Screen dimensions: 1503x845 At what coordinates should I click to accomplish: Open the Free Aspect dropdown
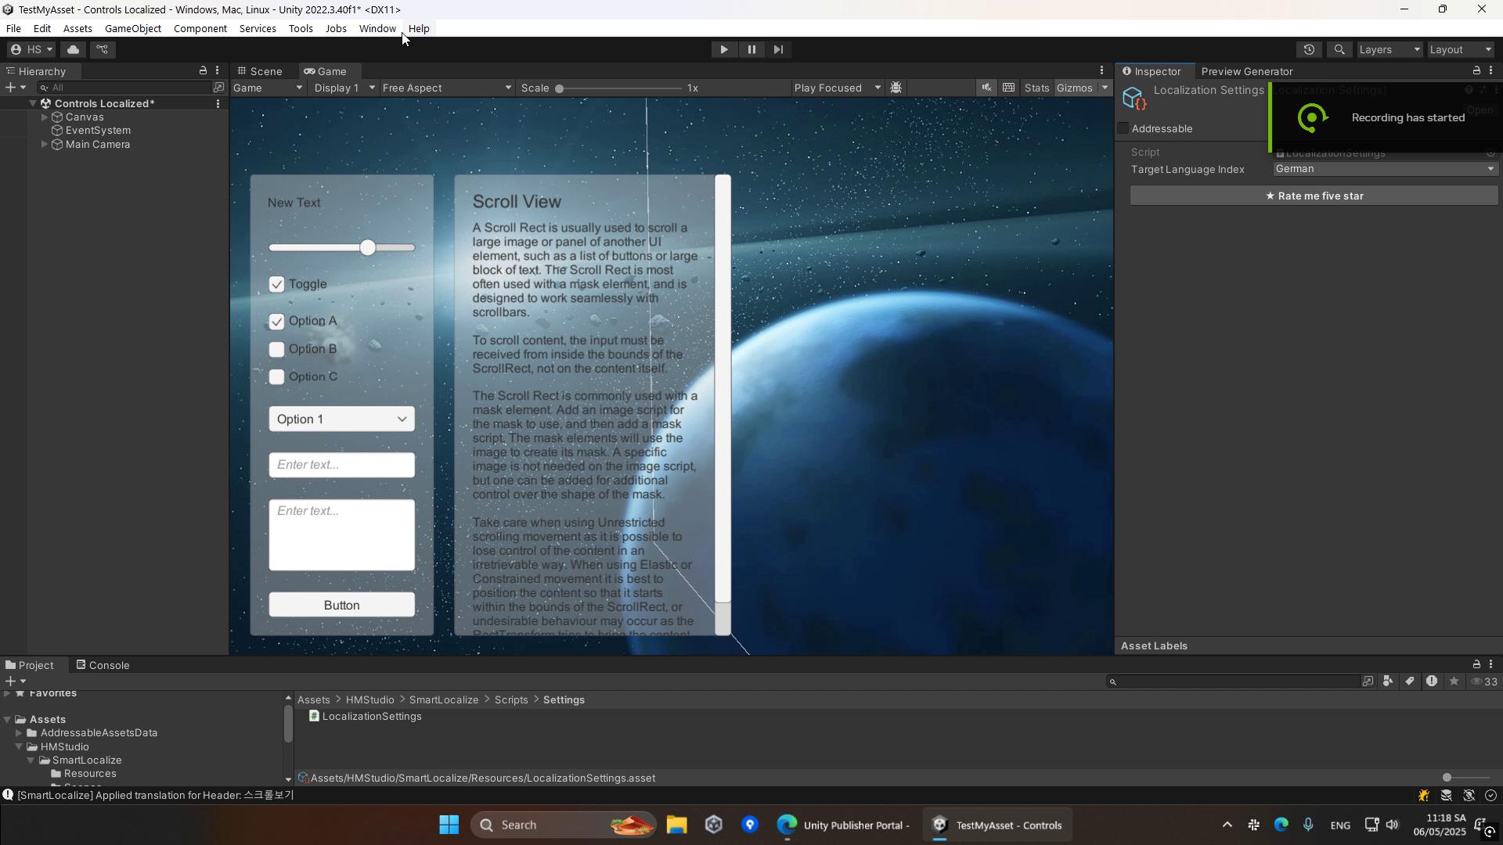[x=446, y=88]
